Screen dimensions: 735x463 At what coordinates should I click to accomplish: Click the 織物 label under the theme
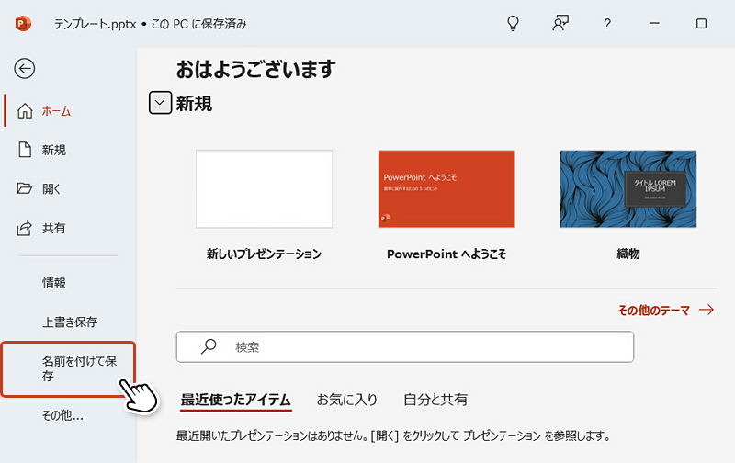(x=628, y=254)
